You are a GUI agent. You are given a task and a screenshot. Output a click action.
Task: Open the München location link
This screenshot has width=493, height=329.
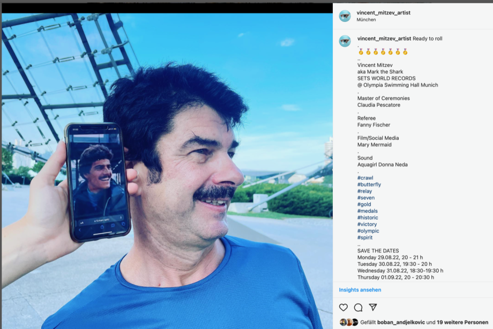[x=366, y=19]
